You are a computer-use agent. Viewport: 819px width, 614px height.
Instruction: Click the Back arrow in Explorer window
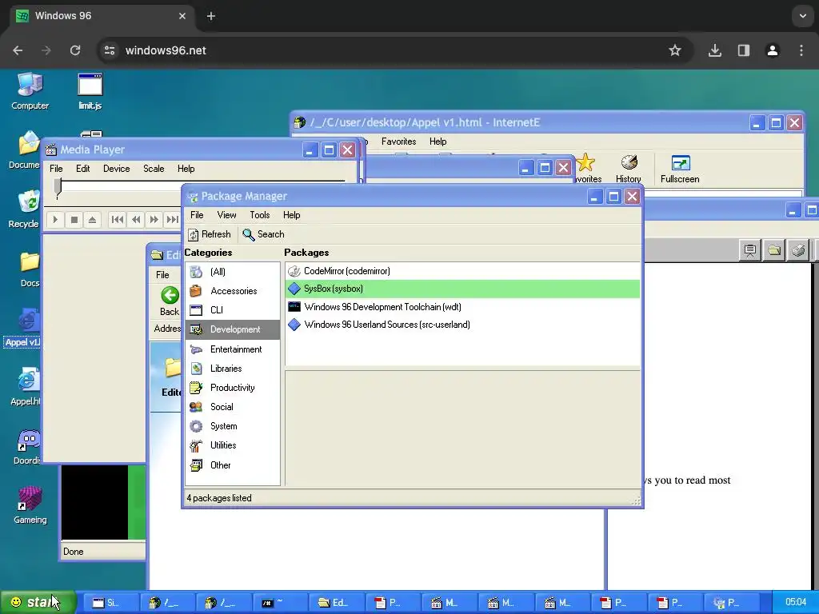pyautogui.click(x=170, y=301)
